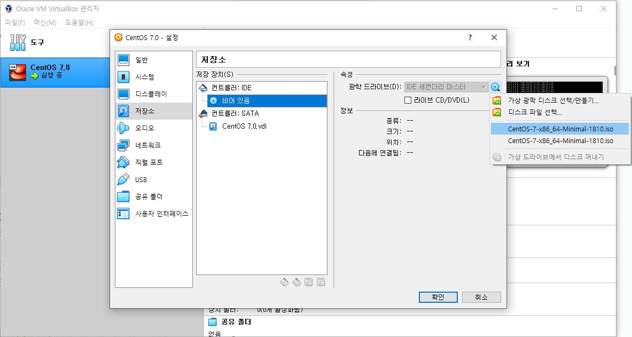Select the 비어 있음 optical drive row

coord(267,101)
